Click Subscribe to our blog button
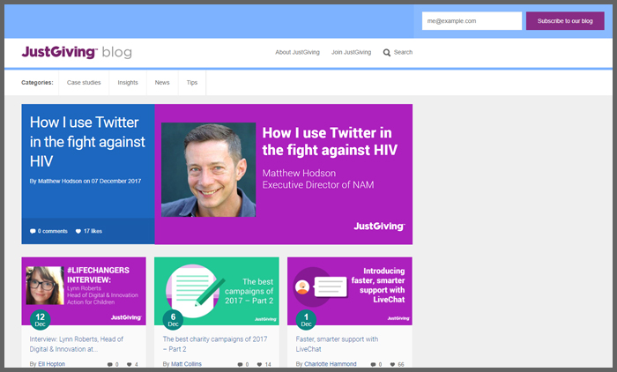The width and height of the screenshot is (617, 372). click(x=565, y=21)
